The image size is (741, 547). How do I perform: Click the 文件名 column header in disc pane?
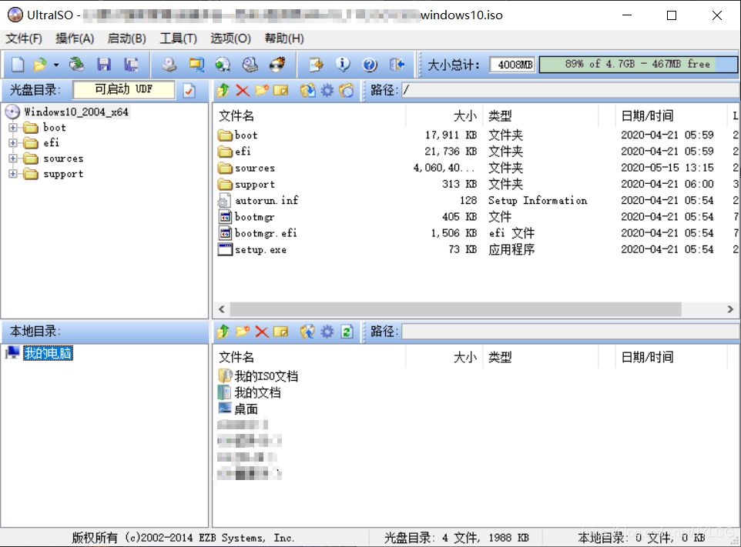tap(310, 115)
